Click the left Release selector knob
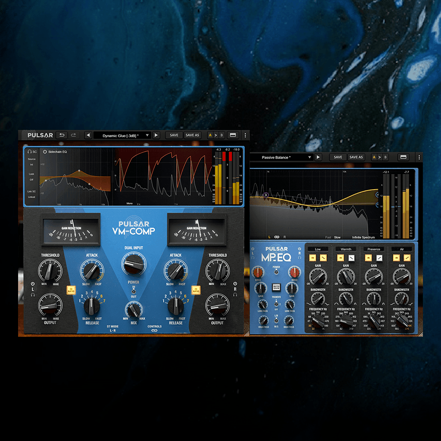Viewport: 441px width, 441px height. click(x=91, y=306)
